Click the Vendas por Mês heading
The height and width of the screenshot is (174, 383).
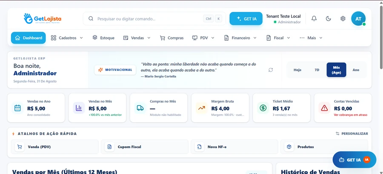[65, 172]
